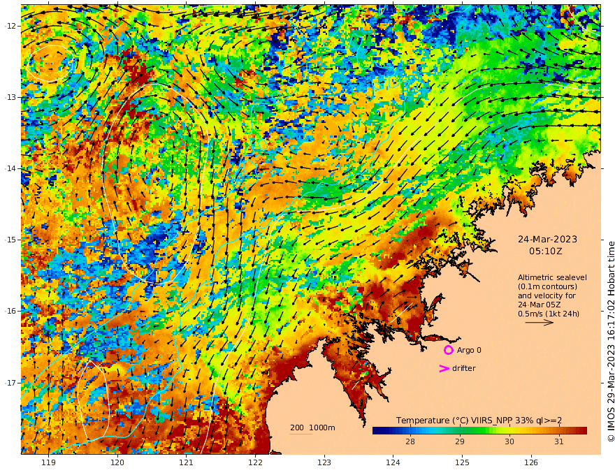Click the color bar tick label '28'

[x=410, y=441]
